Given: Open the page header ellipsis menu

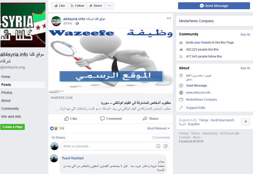Looking at the screenshot, I should pos(109,6).
